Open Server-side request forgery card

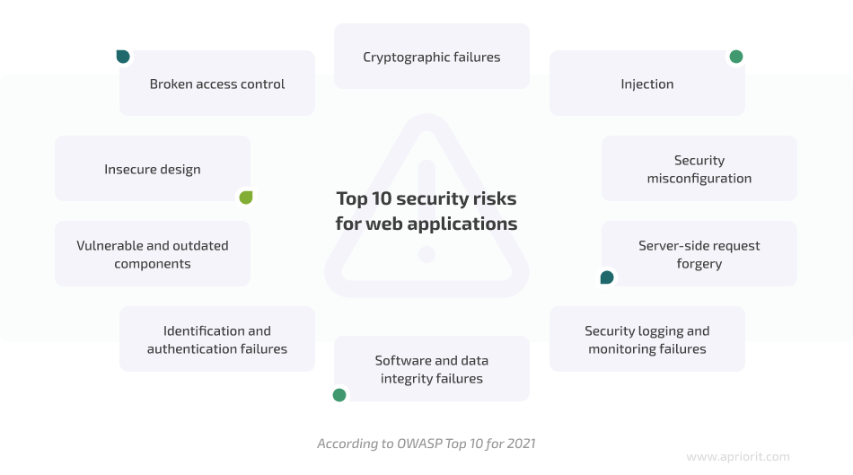click(699, 253)
